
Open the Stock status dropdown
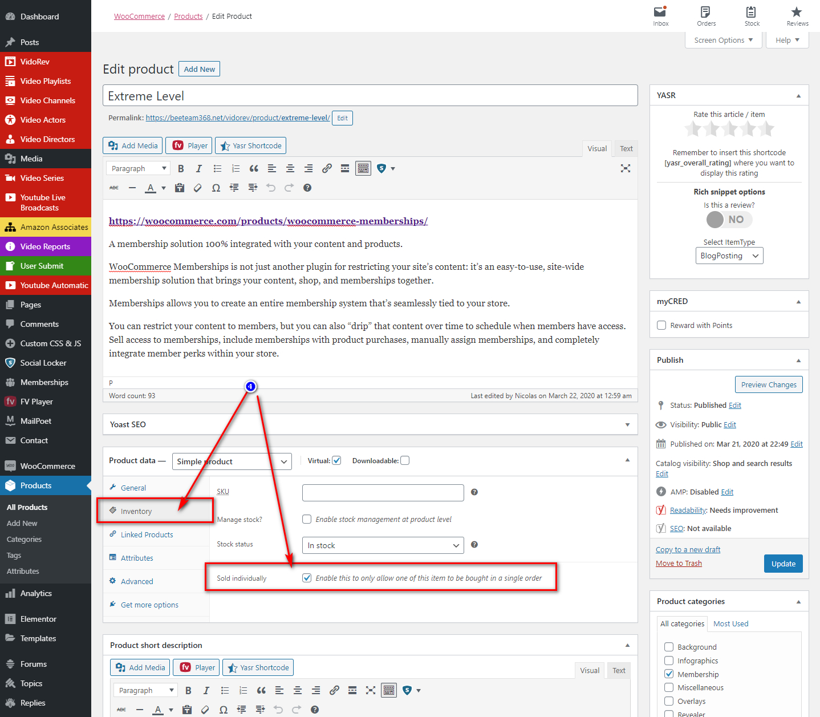383,545
